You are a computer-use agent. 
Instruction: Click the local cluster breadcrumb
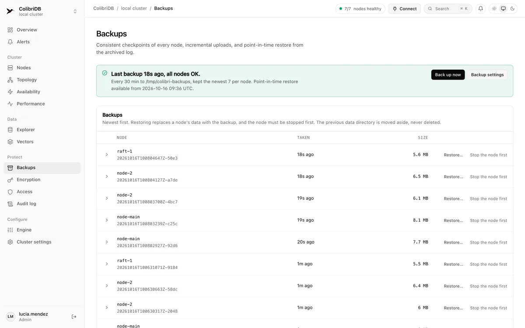click(x=134, y=8)
